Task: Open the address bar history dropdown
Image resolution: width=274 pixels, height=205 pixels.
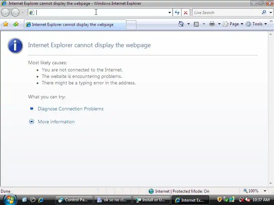Action: 170,13
